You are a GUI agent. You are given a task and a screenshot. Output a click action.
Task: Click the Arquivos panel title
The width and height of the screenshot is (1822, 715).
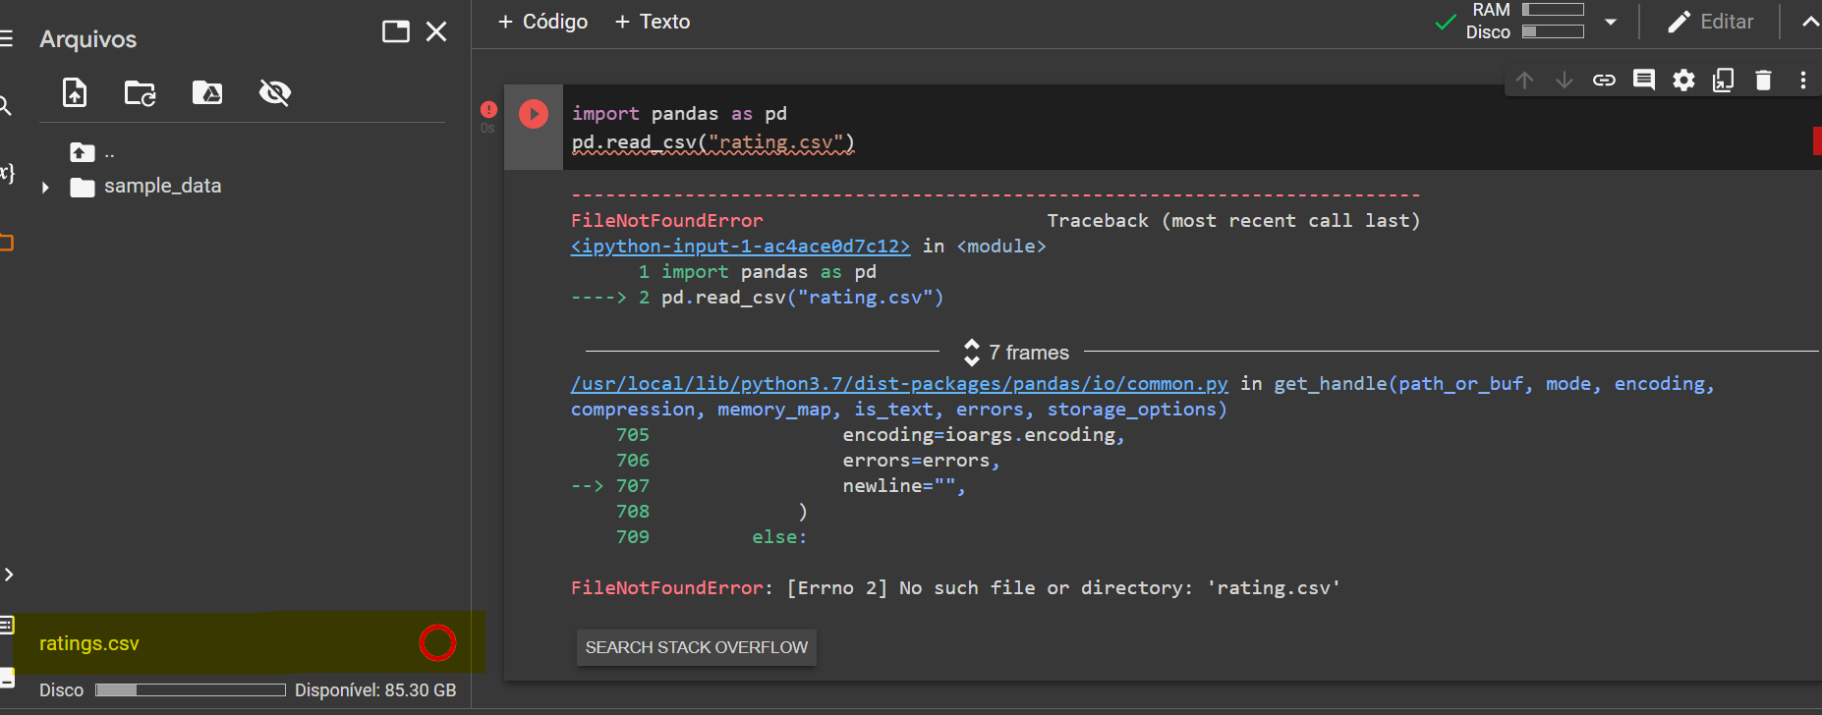coord(88,39)
